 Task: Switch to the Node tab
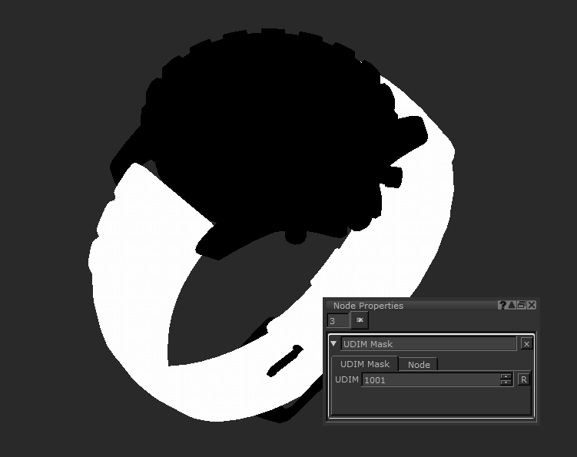tap(419, 365)
